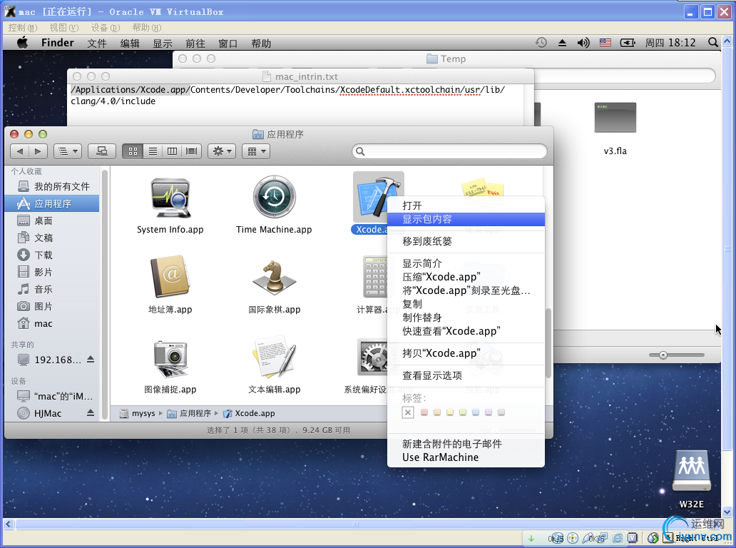Open the Finder 文件 menu
The width and height of the screenshot is (736, 548).
(x=97, y=44)
